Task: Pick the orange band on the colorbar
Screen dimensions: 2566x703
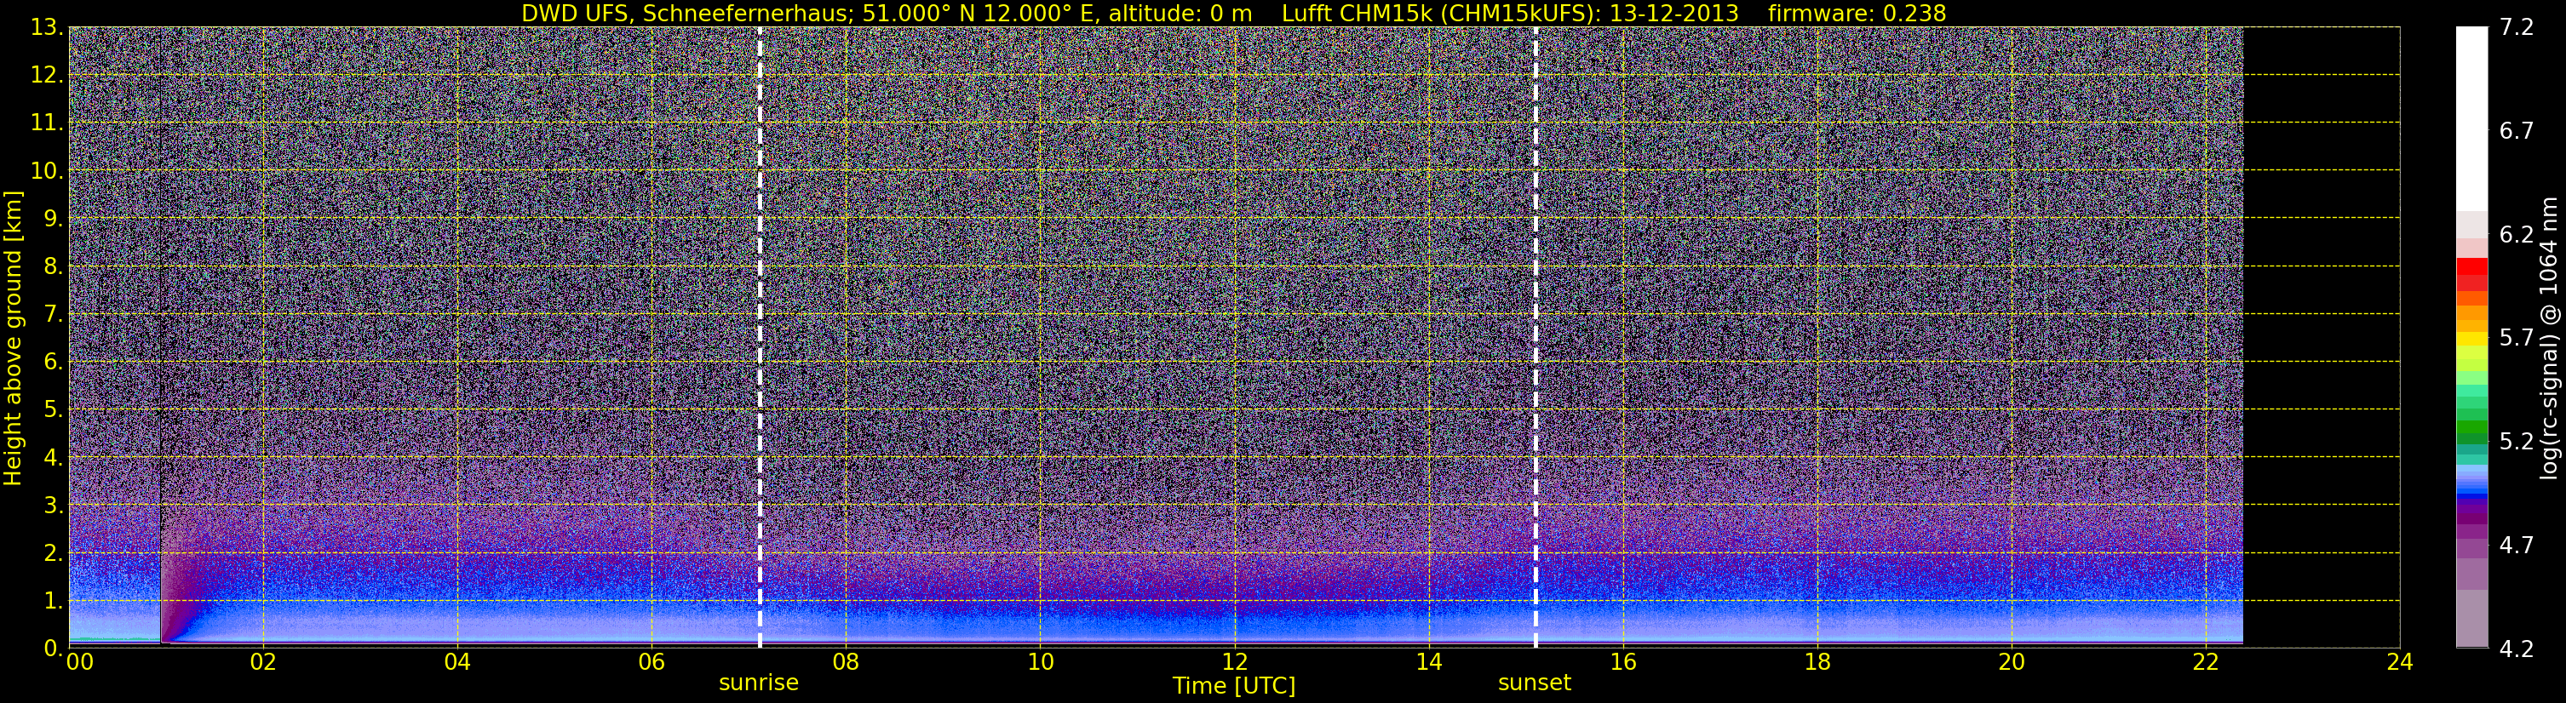Action: 2471,311
